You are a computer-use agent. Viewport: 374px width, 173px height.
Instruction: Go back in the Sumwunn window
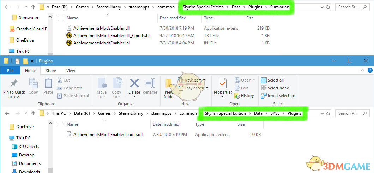pyautogui.click(x=7, y=7)
